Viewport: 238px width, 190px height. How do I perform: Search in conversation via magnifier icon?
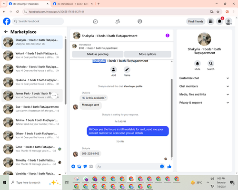(x=211, y=64)
